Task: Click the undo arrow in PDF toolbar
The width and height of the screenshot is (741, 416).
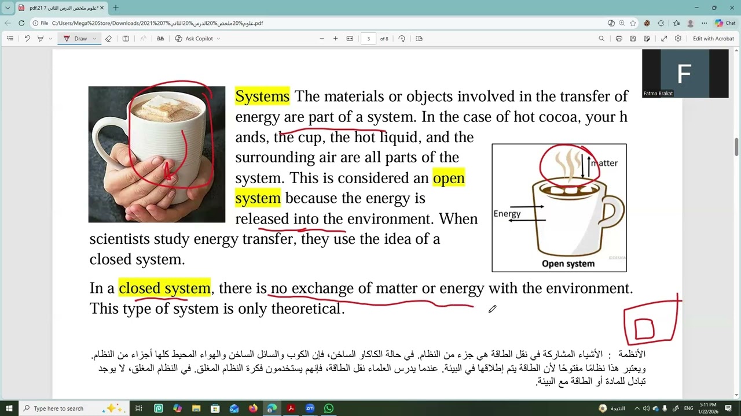Action: coord(27,39)
